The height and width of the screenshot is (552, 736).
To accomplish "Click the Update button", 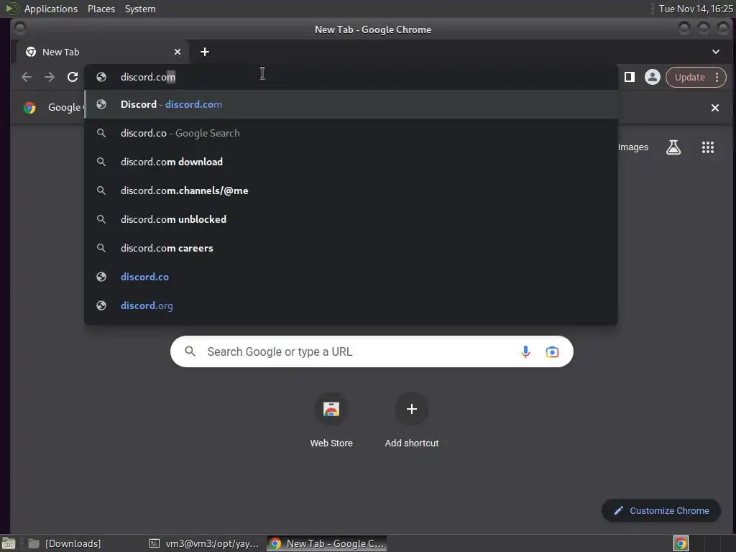I will [689, 77].
